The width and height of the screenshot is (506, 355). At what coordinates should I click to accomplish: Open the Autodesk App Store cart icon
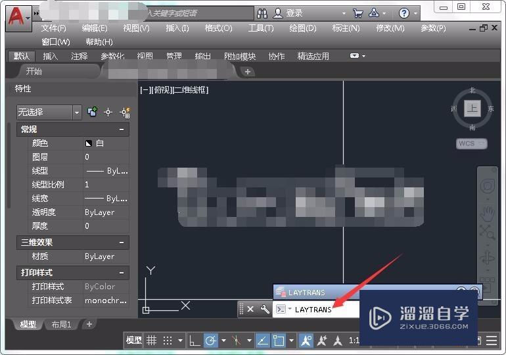coord(358,13)
